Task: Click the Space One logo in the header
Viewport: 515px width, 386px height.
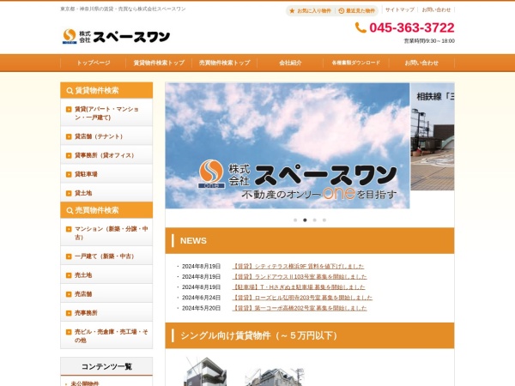Action: pyautogui.click(x=116, y=36)
